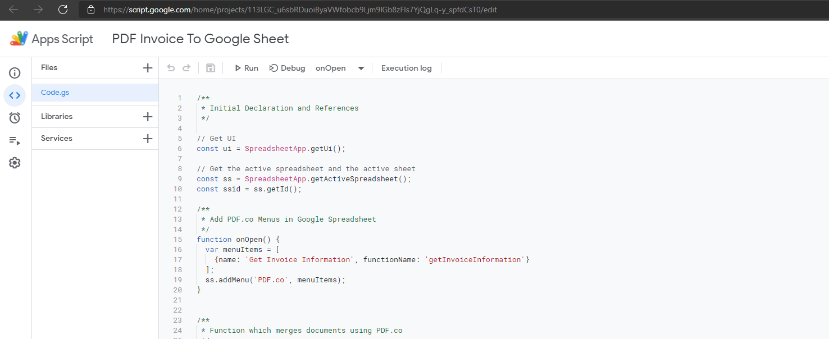Open the Triggers alarm clock icon

tap(15, 118)
